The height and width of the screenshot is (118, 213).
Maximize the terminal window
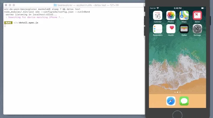(x=14, y=5)
